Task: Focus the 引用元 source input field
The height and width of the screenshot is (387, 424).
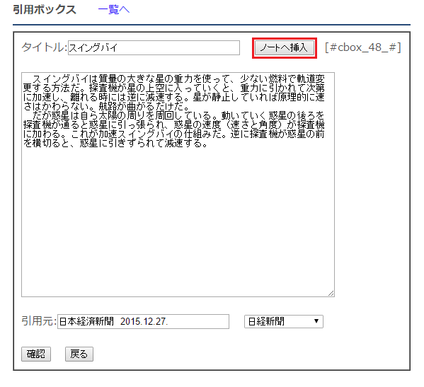Action: pos(143,321)
